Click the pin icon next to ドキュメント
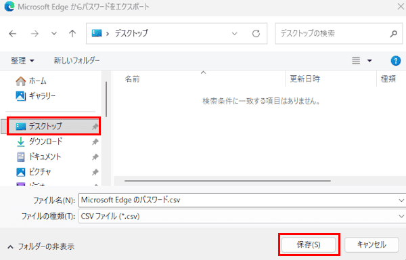The height and width of the screenshot is (260, 406). click(95, 156)
